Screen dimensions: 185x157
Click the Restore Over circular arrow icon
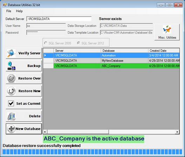point(11,78)
